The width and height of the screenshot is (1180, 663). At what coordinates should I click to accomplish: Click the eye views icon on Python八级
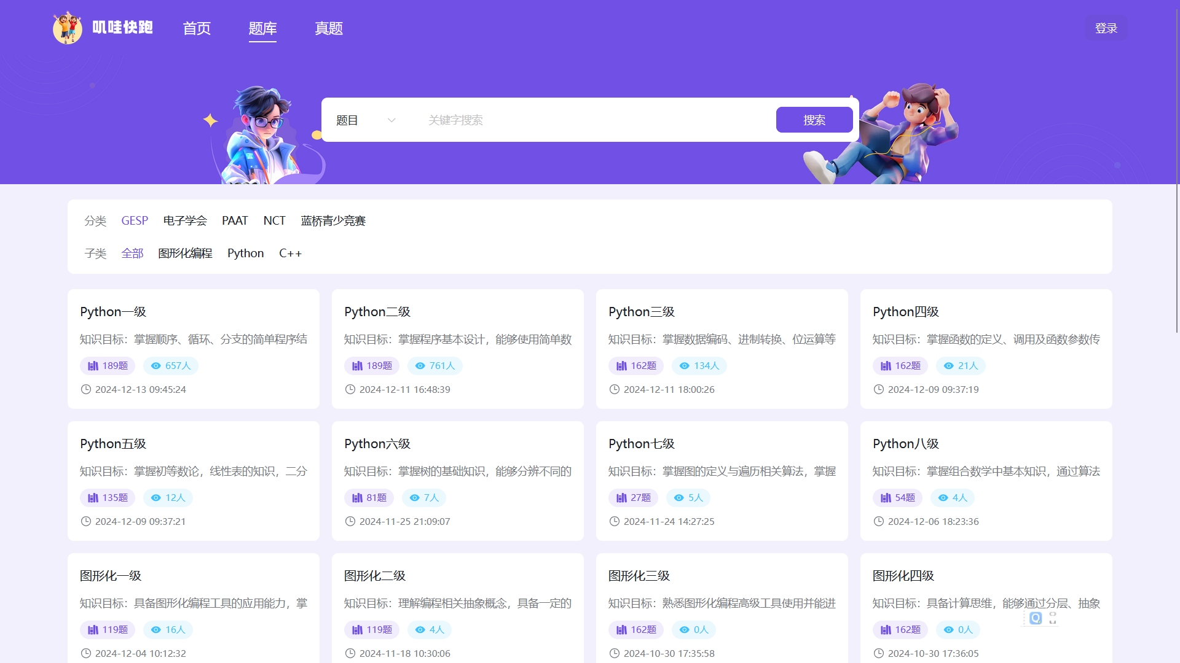coord(943,498)
